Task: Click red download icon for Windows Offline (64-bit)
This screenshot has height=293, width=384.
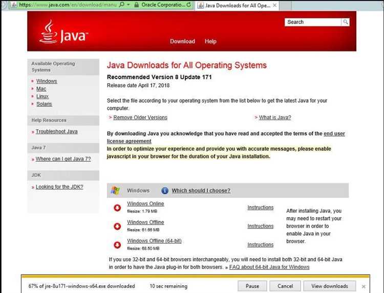Action: click(x=117, y=244)
